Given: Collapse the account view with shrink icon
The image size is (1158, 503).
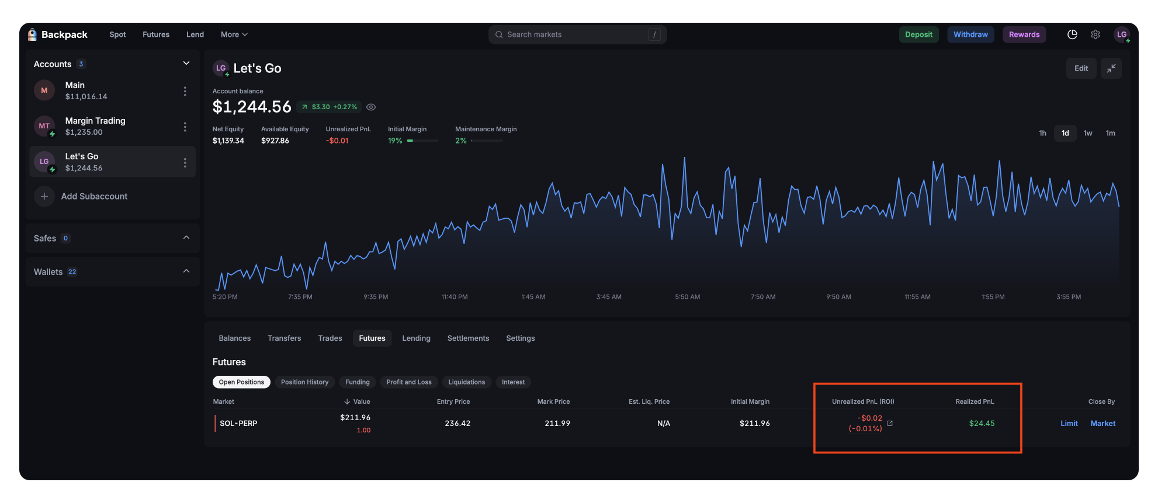Looking at the screenshot, I should [1111, 68].
